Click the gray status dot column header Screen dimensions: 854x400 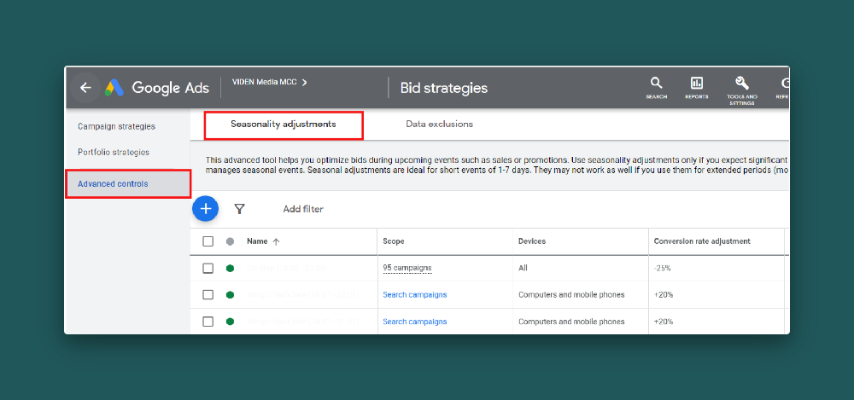230,241
